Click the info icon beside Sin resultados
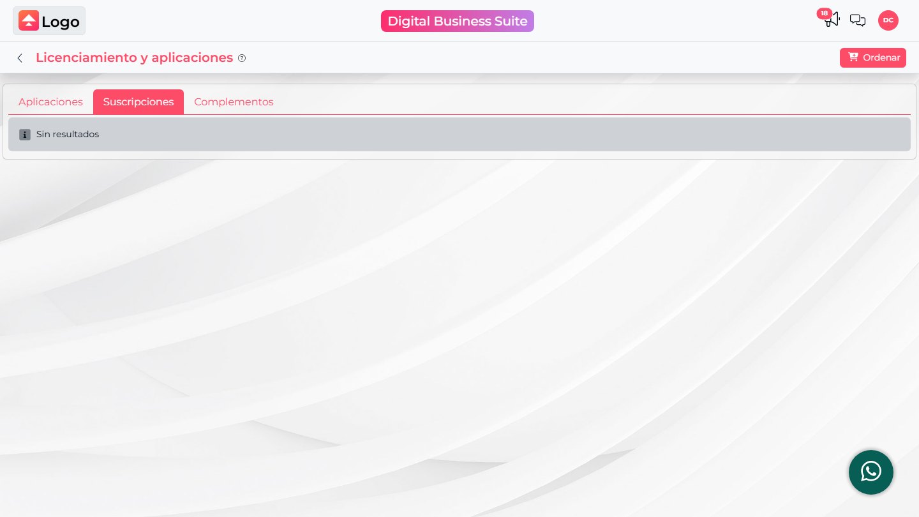This screenshot has height=517, width=919. (x=25, y=135)
